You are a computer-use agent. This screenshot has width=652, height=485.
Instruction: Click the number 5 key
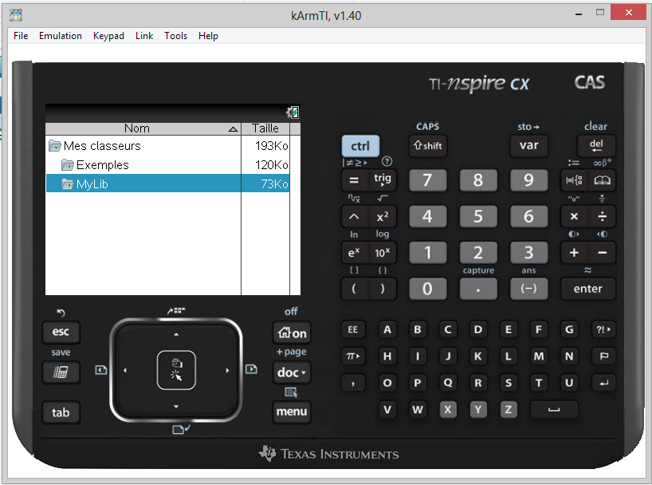coord(478,216)
